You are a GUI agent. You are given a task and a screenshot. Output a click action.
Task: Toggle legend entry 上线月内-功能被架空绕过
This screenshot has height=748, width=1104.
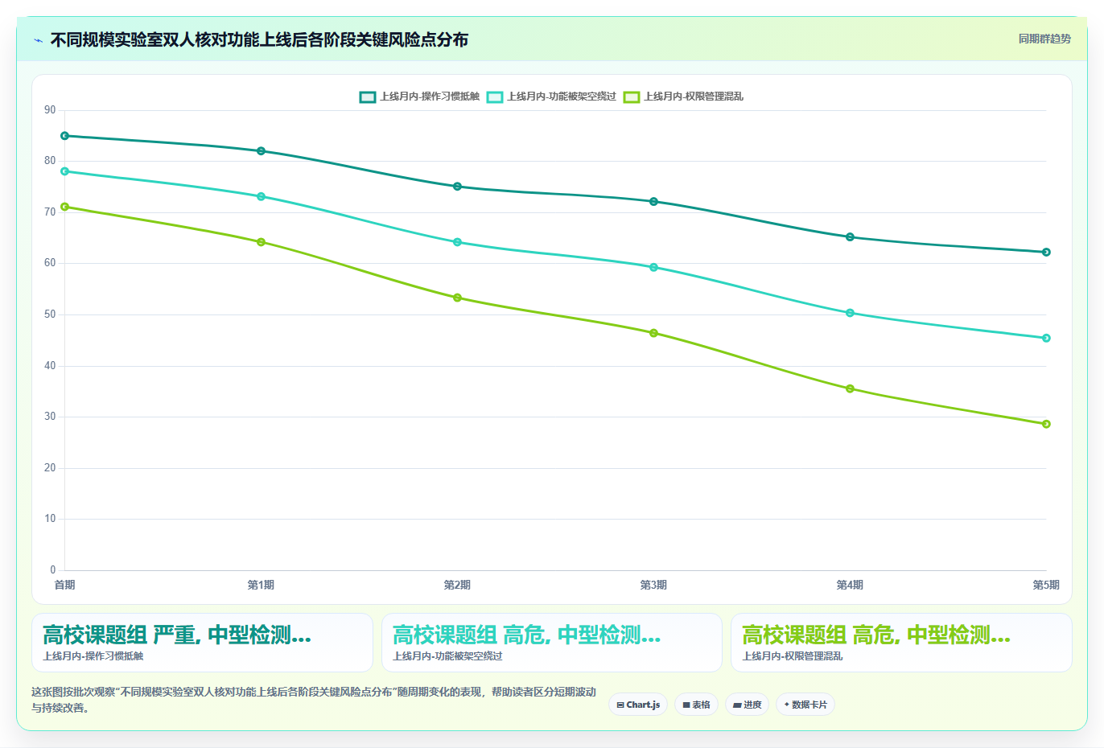[551, 97]
